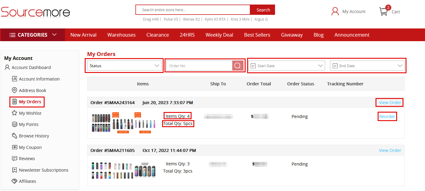Screen dimensions: 425x191
Task: Click the My Points coins icon
Action: click(14, 124)
